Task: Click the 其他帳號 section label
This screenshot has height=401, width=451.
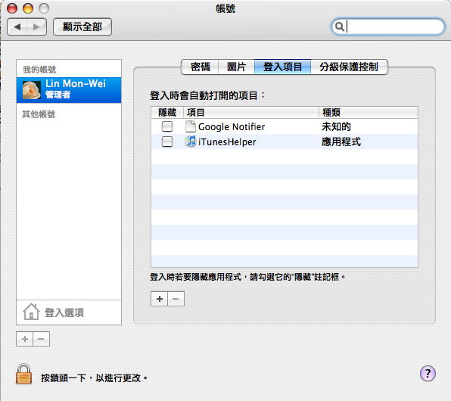Action: 39,114
